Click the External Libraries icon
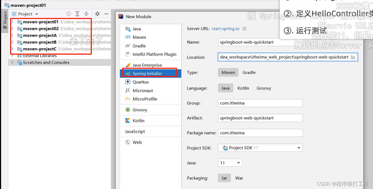The image size is (373, 189). coord(19,56)
